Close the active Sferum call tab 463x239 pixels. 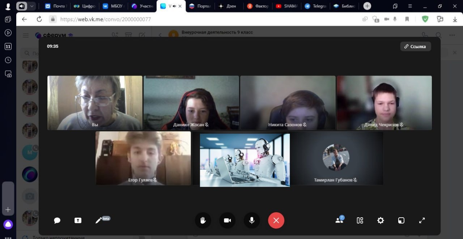coord(180,6)
